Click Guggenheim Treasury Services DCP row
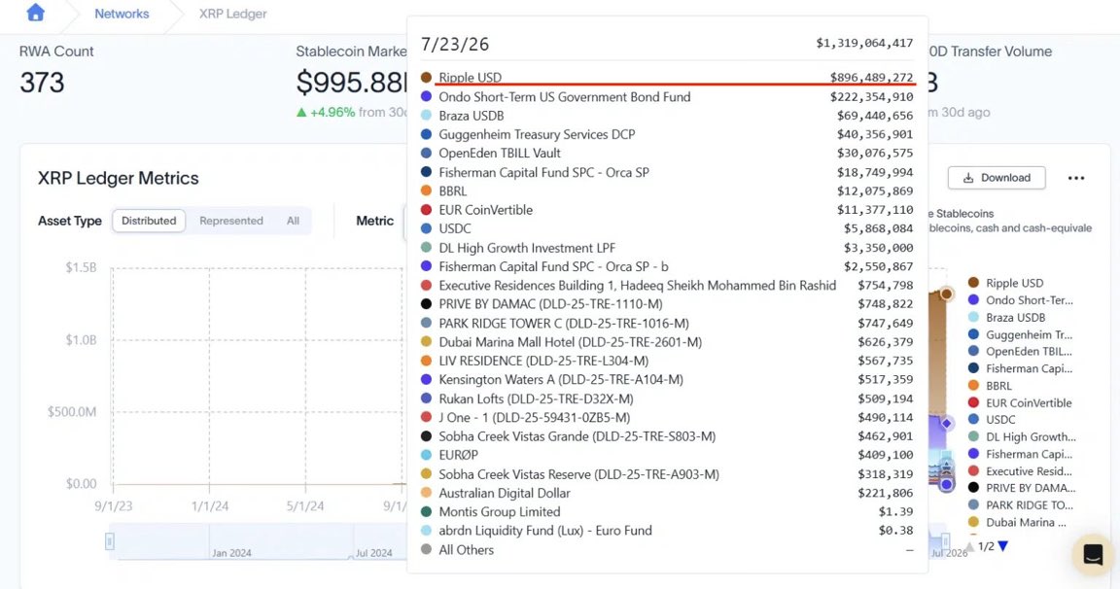This screenshot has width=1120, height=589. pyautogui.click(x=667, y=134)
